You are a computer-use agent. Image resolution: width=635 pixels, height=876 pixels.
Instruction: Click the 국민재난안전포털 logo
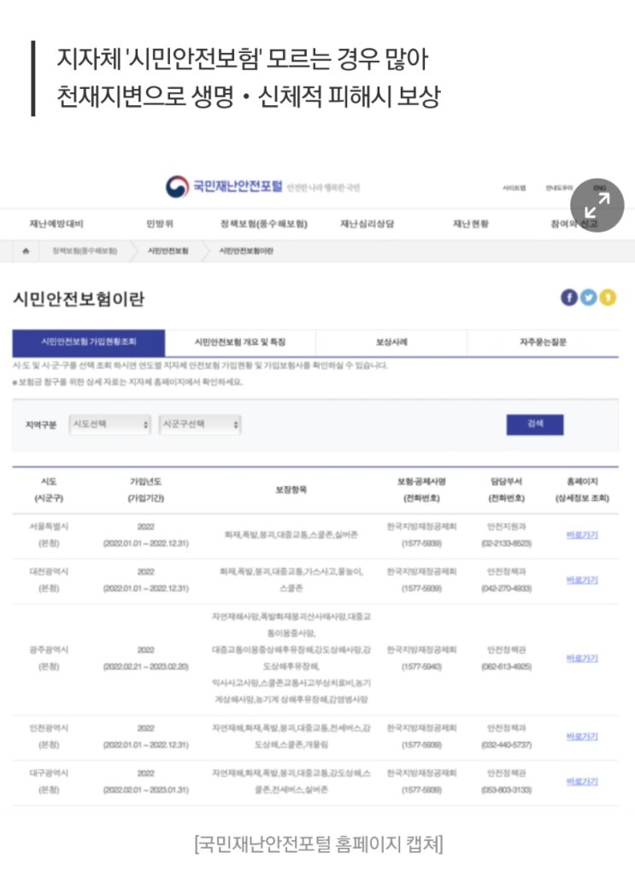pos(224,186)
